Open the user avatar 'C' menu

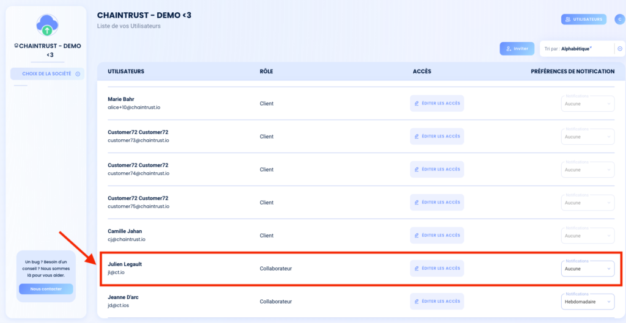619,19
